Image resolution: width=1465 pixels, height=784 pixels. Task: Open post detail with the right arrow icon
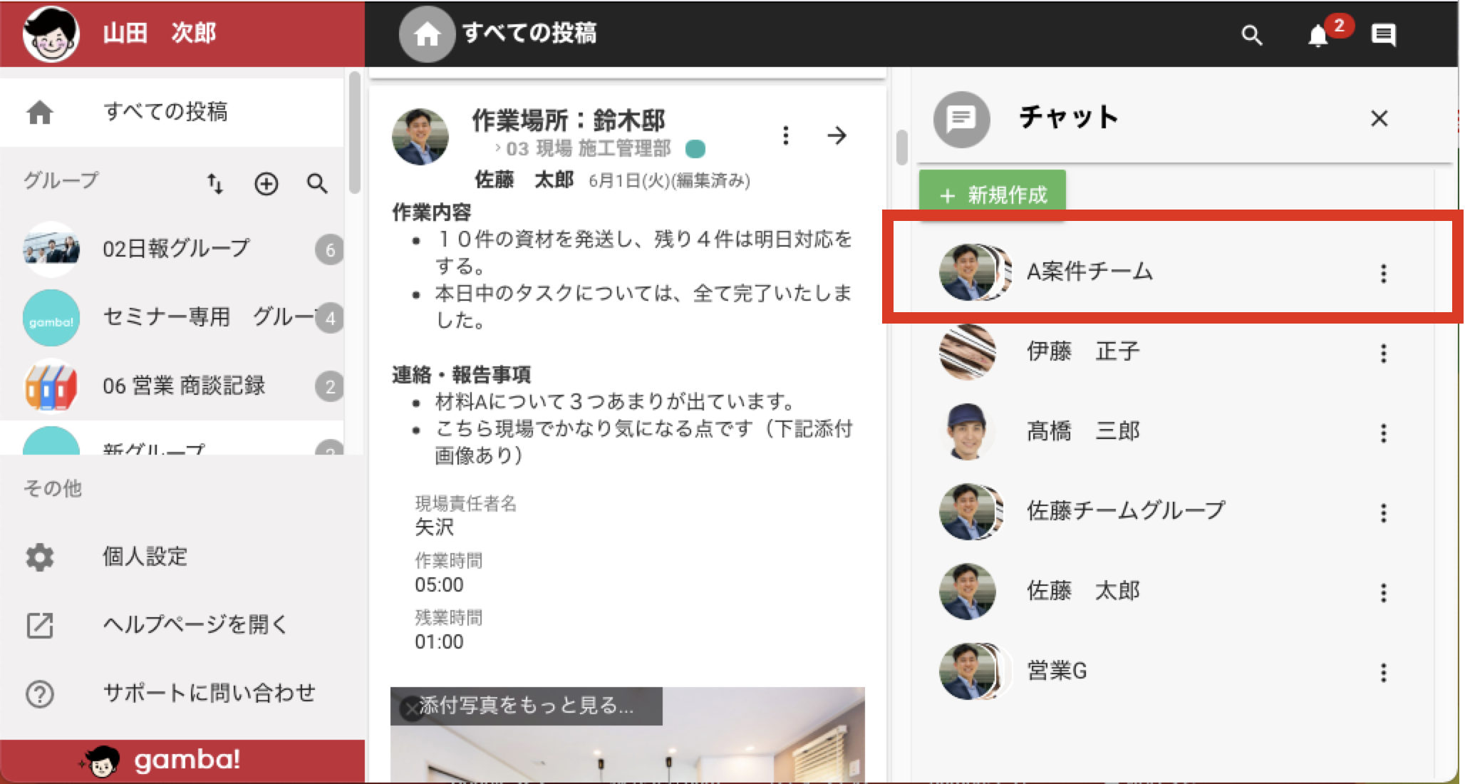coord(837,135)
